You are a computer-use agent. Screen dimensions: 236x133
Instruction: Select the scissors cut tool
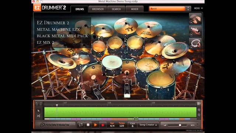coord(38,116)
